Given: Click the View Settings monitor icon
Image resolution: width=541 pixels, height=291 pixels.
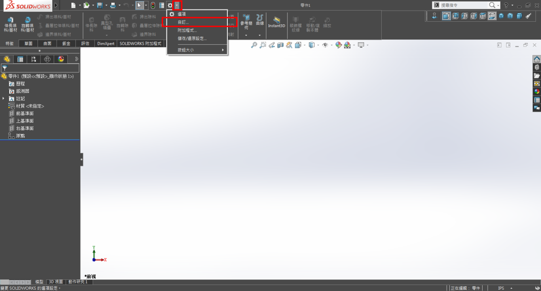Looking at the screenshot, I should [x=361, y=45].
